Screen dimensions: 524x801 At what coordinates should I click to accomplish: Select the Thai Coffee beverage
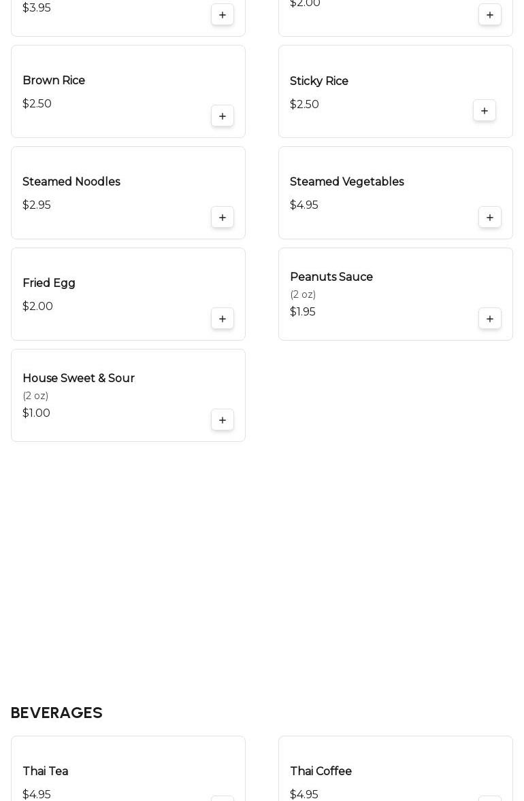(x=321, y=771)
